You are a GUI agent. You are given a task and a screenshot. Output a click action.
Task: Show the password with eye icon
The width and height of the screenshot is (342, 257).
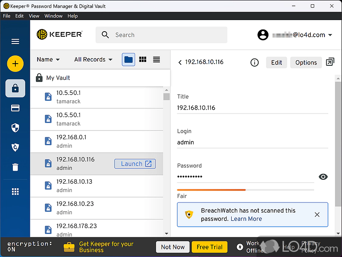coord(323,177)
